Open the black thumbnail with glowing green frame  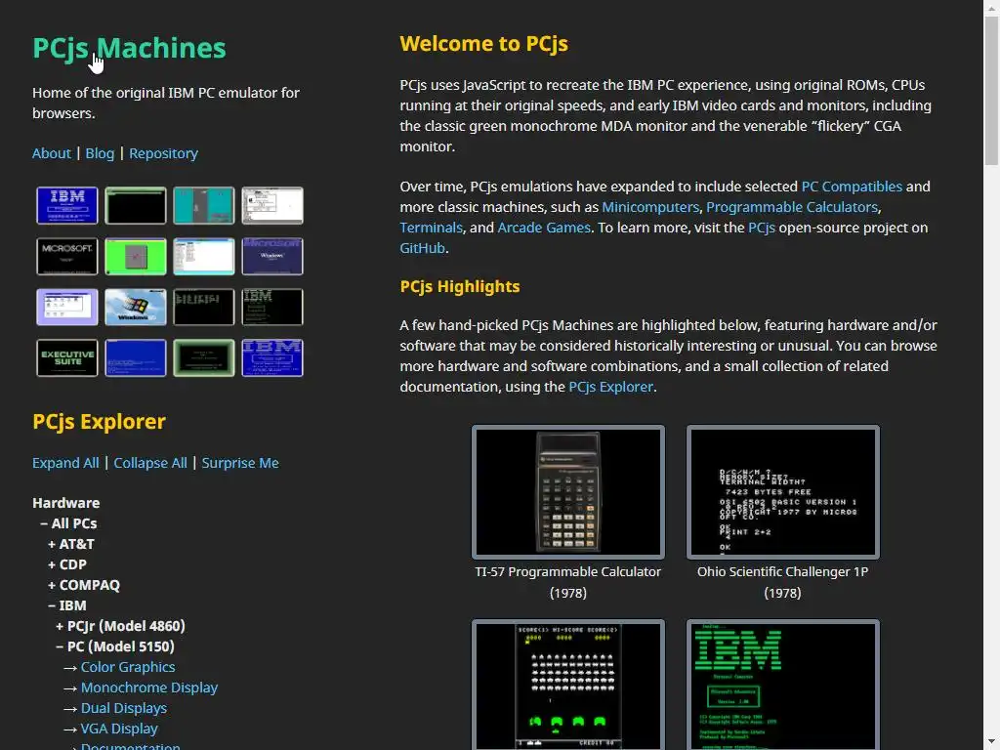[x=203, y=357]
